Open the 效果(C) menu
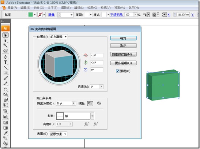Screen dimensions: 200x149 [x=92, y=8]
